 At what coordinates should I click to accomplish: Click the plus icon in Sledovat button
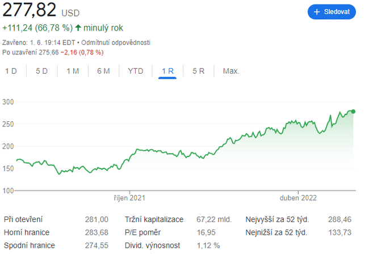[x=317, y=12]
